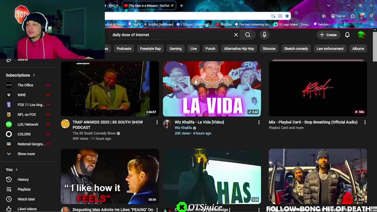The width and height of the screenshot is (377, 212).
Task: Select the Sitcoms filter chip
Action: click(x=269, y=49)
